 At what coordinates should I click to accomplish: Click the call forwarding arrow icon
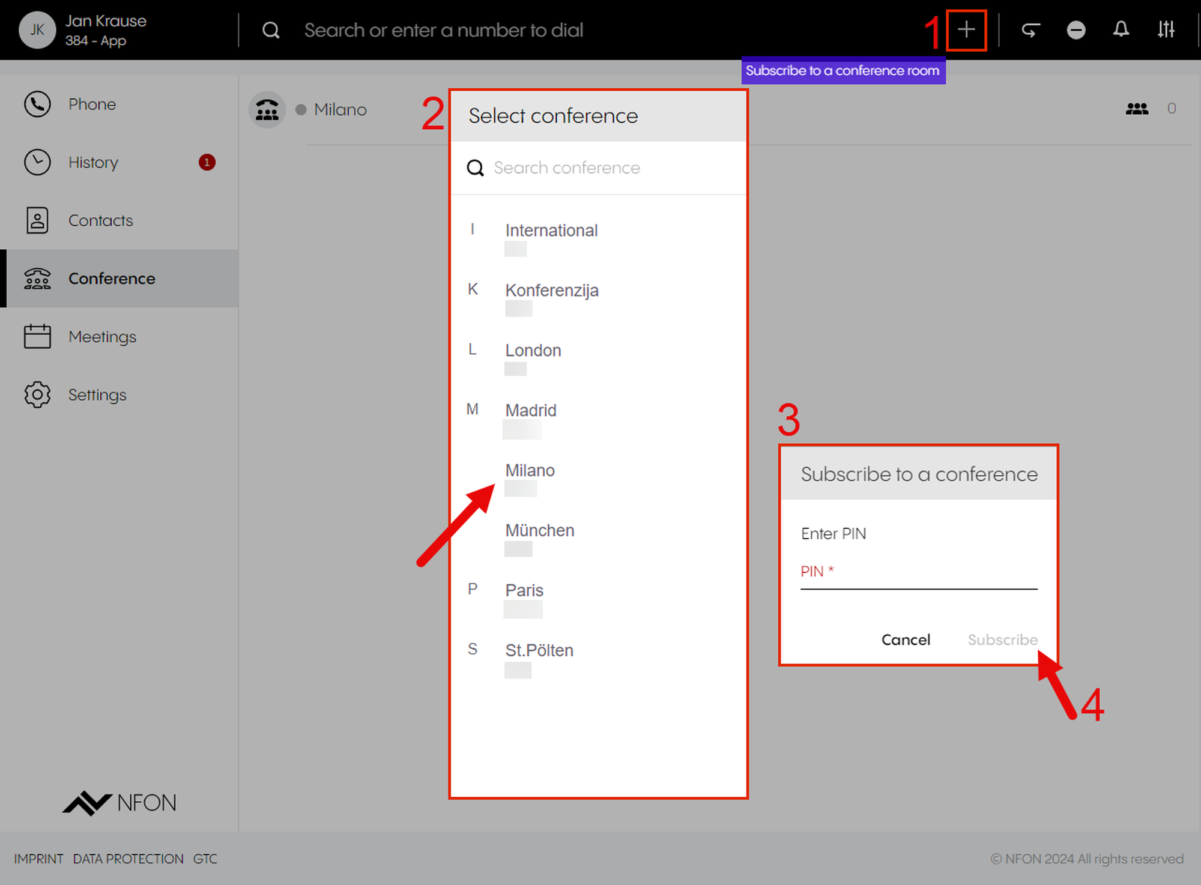(x=1030, y=29)
